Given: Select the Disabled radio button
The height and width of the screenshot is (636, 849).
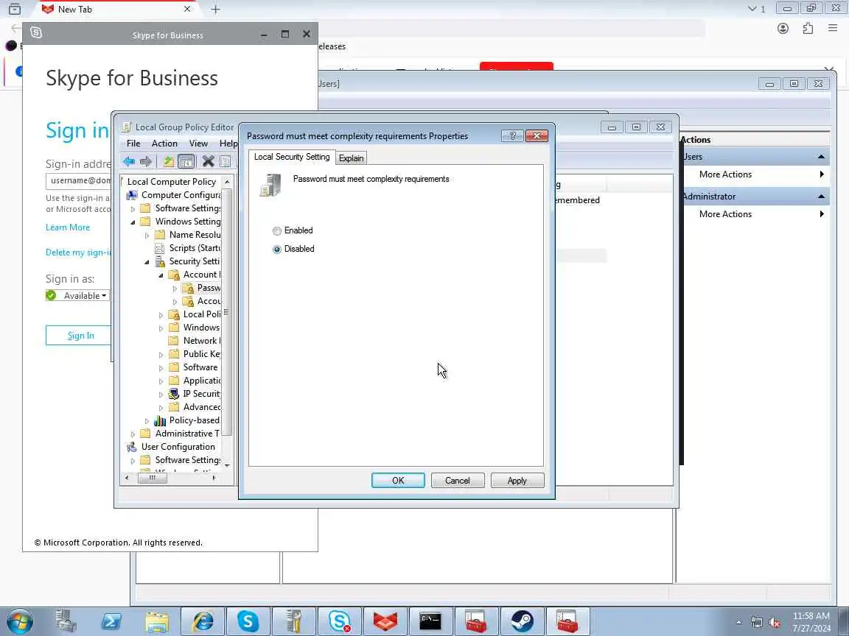Looking at the screenshot, I should pyautogui.click(x=276, y=250).
